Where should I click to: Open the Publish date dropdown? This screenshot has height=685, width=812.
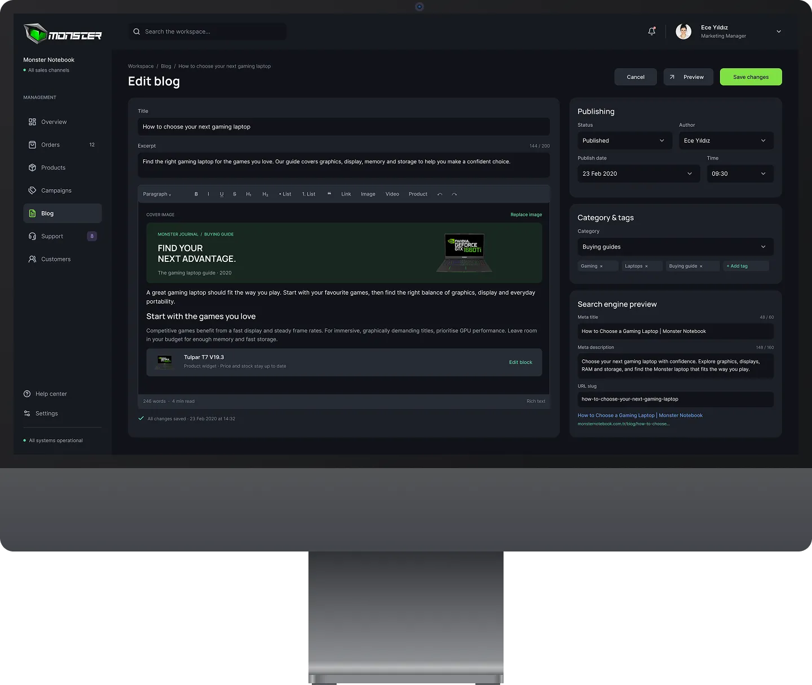(x=639, y=174)
